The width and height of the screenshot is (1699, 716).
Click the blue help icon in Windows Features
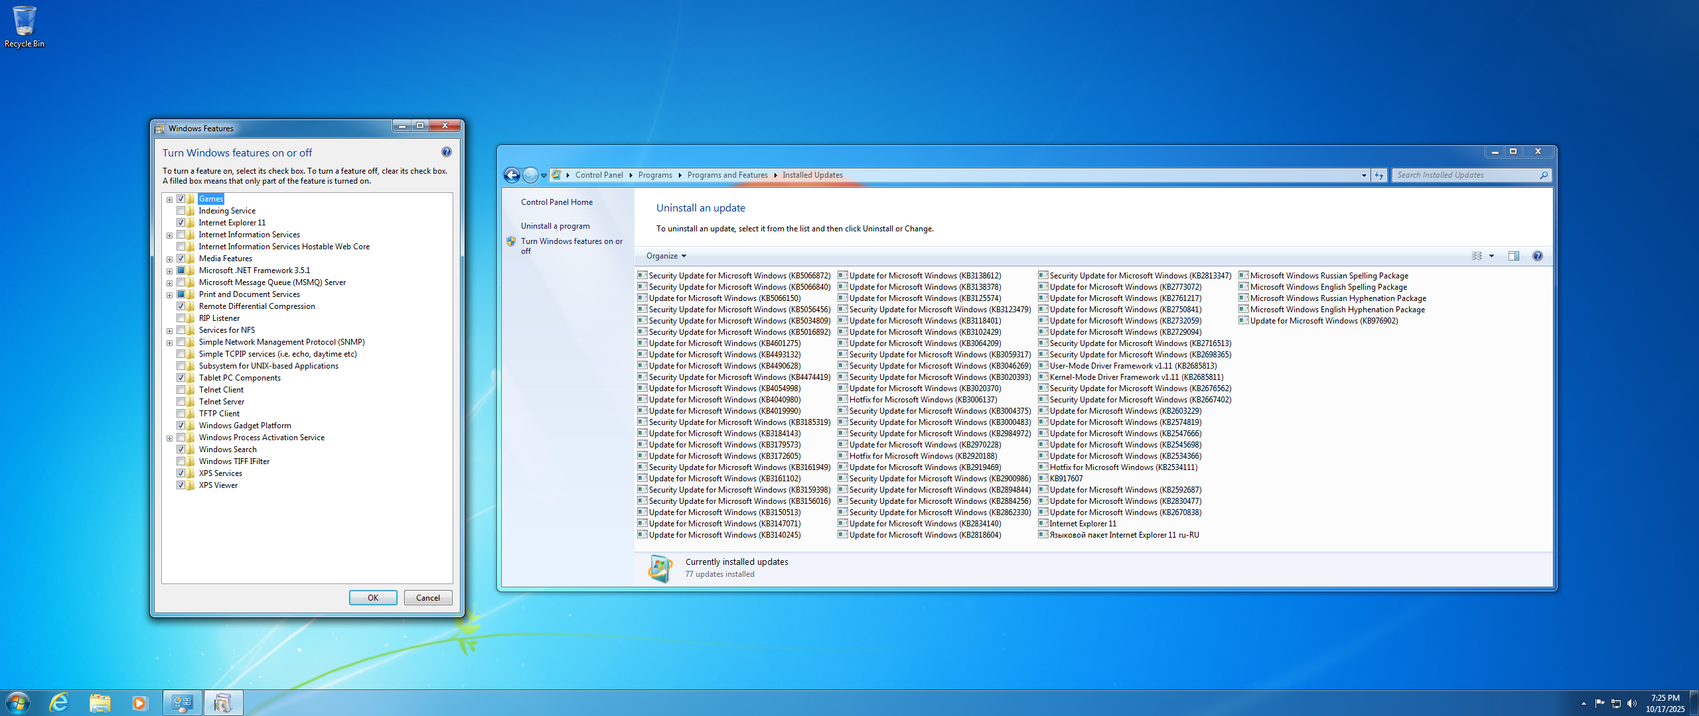(447, 152)
